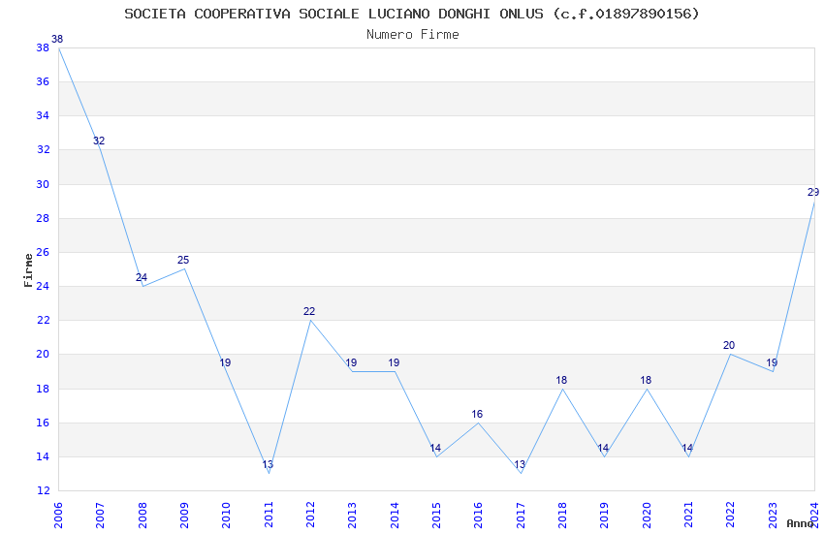The height and width of the screenshot is (533, 824).
Task: Click the 12 value on the y-axis
Action: [x=43, y=490]
